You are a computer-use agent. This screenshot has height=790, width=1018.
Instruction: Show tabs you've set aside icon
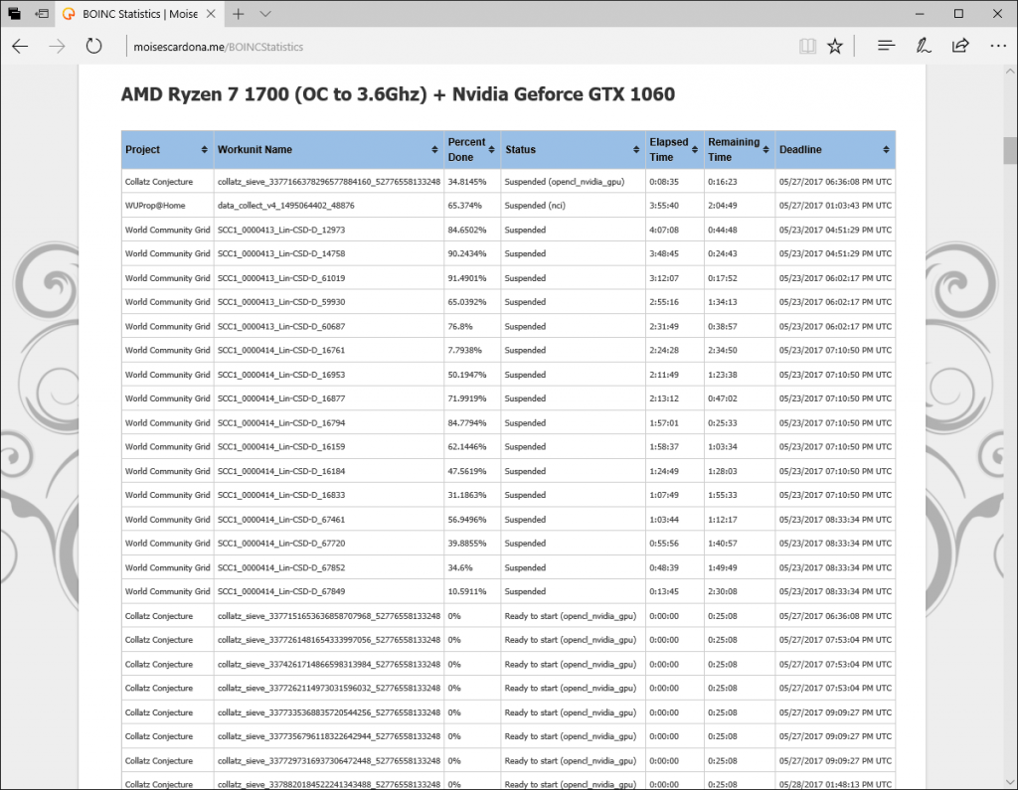click(14, 14)
